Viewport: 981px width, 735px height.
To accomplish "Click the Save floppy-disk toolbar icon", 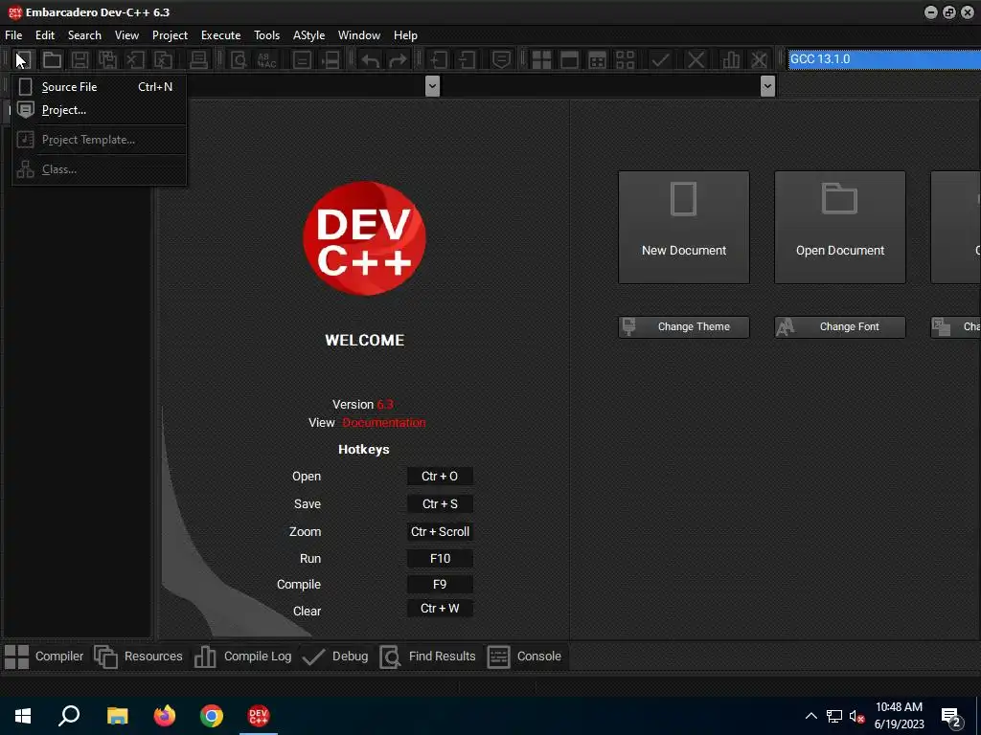I will pyautogui.click(x=80, y=59).
